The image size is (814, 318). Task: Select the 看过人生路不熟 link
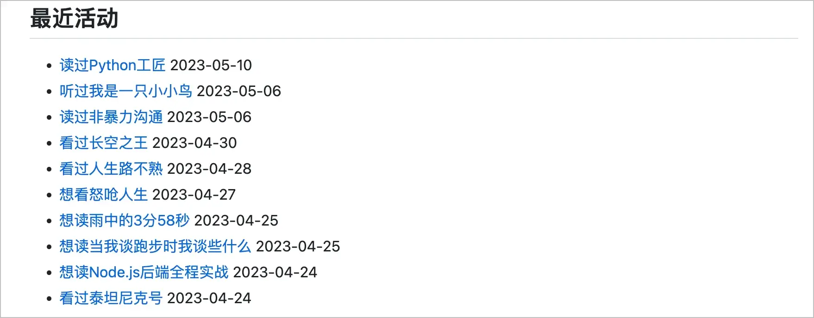pos(111,169)
